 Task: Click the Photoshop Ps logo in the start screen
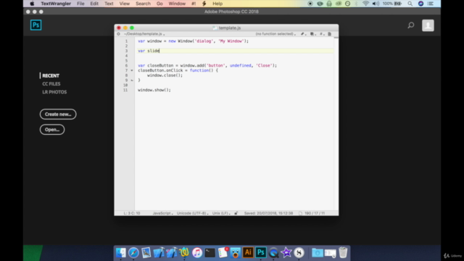point(36,25)
